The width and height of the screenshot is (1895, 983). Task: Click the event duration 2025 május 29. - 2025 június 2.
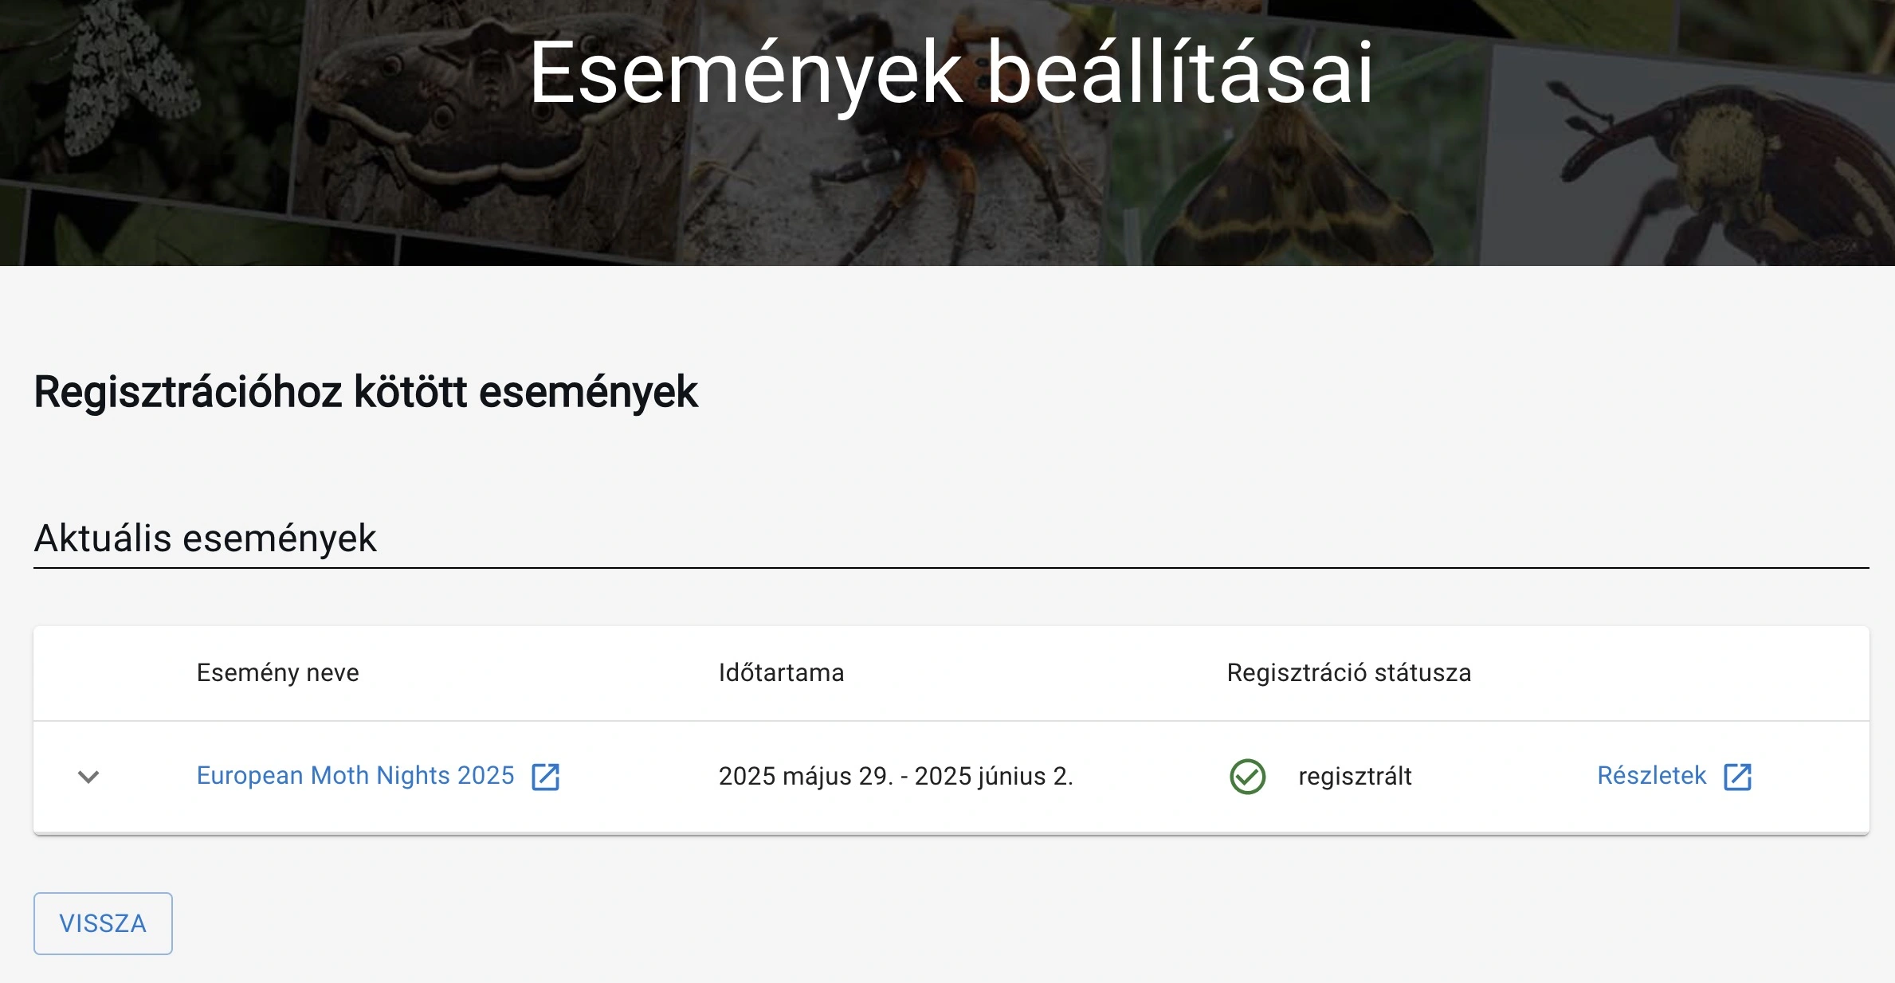coord(897,775)
